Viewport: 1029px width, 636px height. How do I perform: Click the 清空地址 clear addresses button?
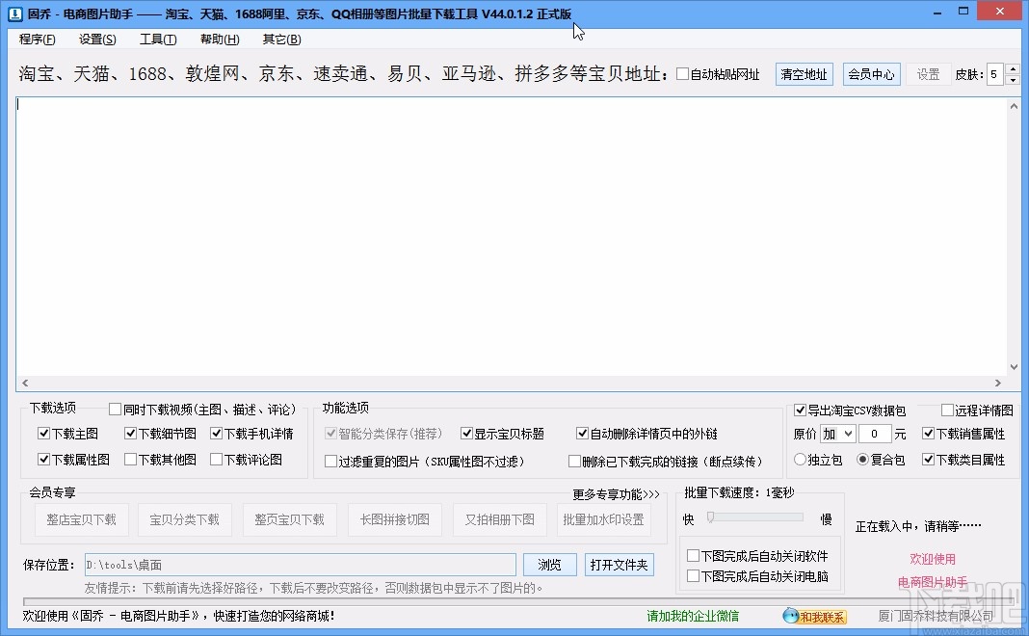coord(804,73)
